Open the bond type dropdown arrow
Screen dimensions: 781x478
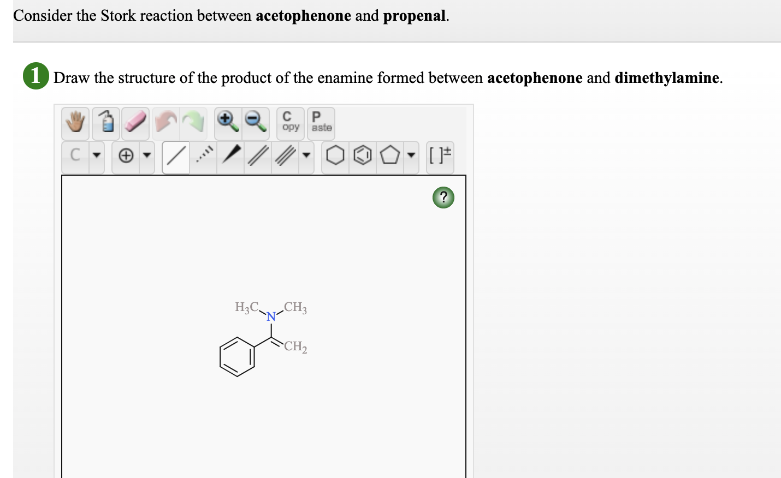pos(306,157)
